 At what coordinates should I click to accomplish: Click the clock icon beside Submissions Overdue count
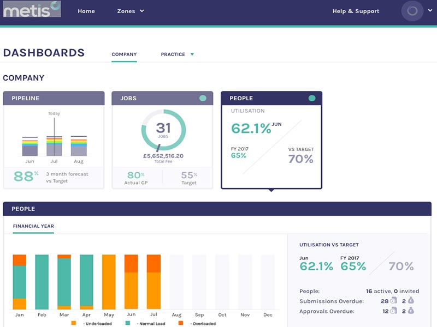tap(393, 300)
